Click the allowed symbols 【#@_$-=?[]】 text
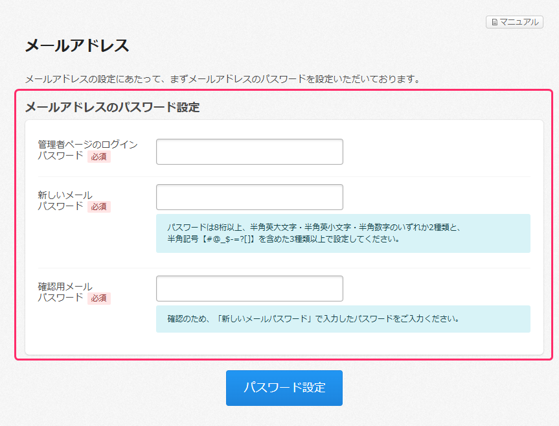The height and width of the screenshot is (426, 559). (229, 239)
